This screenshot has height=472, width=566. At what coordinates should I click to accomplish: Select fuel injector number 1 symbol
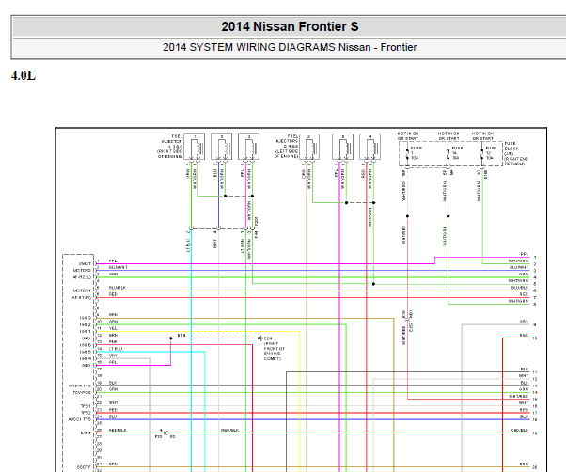(x=195, y=146)
